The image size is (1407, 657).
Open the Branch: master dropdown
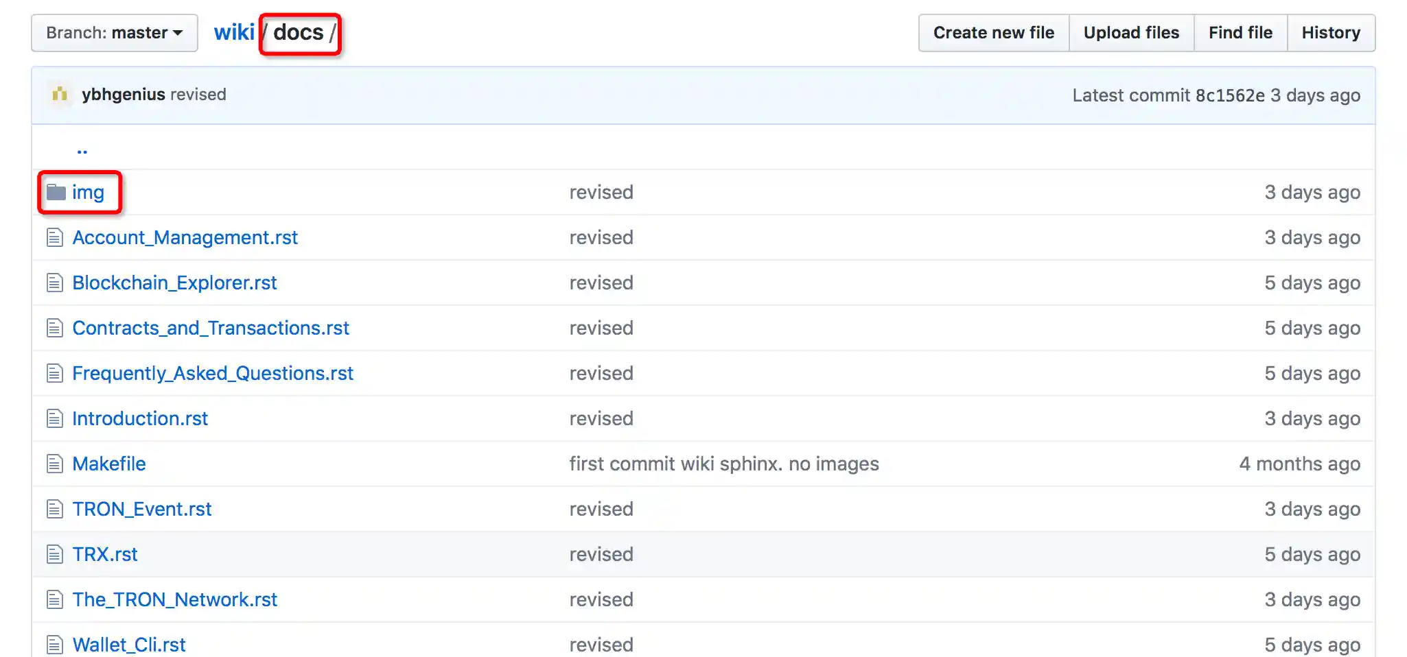(x=115, y=33)
